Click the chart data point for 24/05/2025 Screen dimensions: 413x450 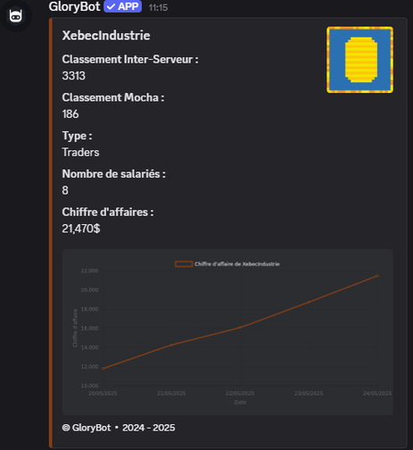click(377, 276)
